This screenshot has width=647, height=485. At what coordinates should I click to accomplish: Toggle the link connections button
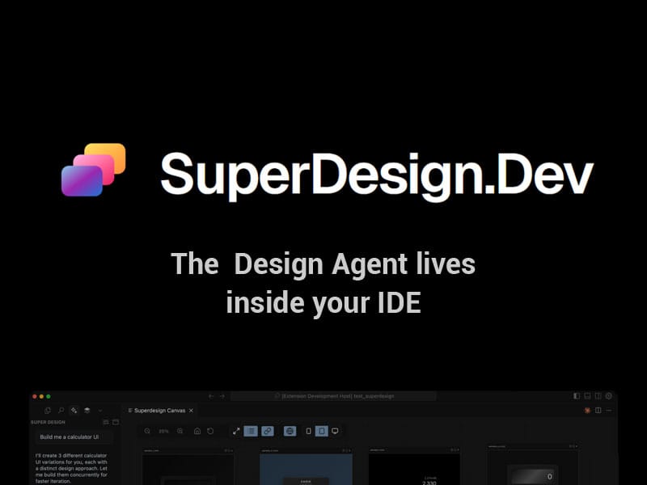[268, 431]
